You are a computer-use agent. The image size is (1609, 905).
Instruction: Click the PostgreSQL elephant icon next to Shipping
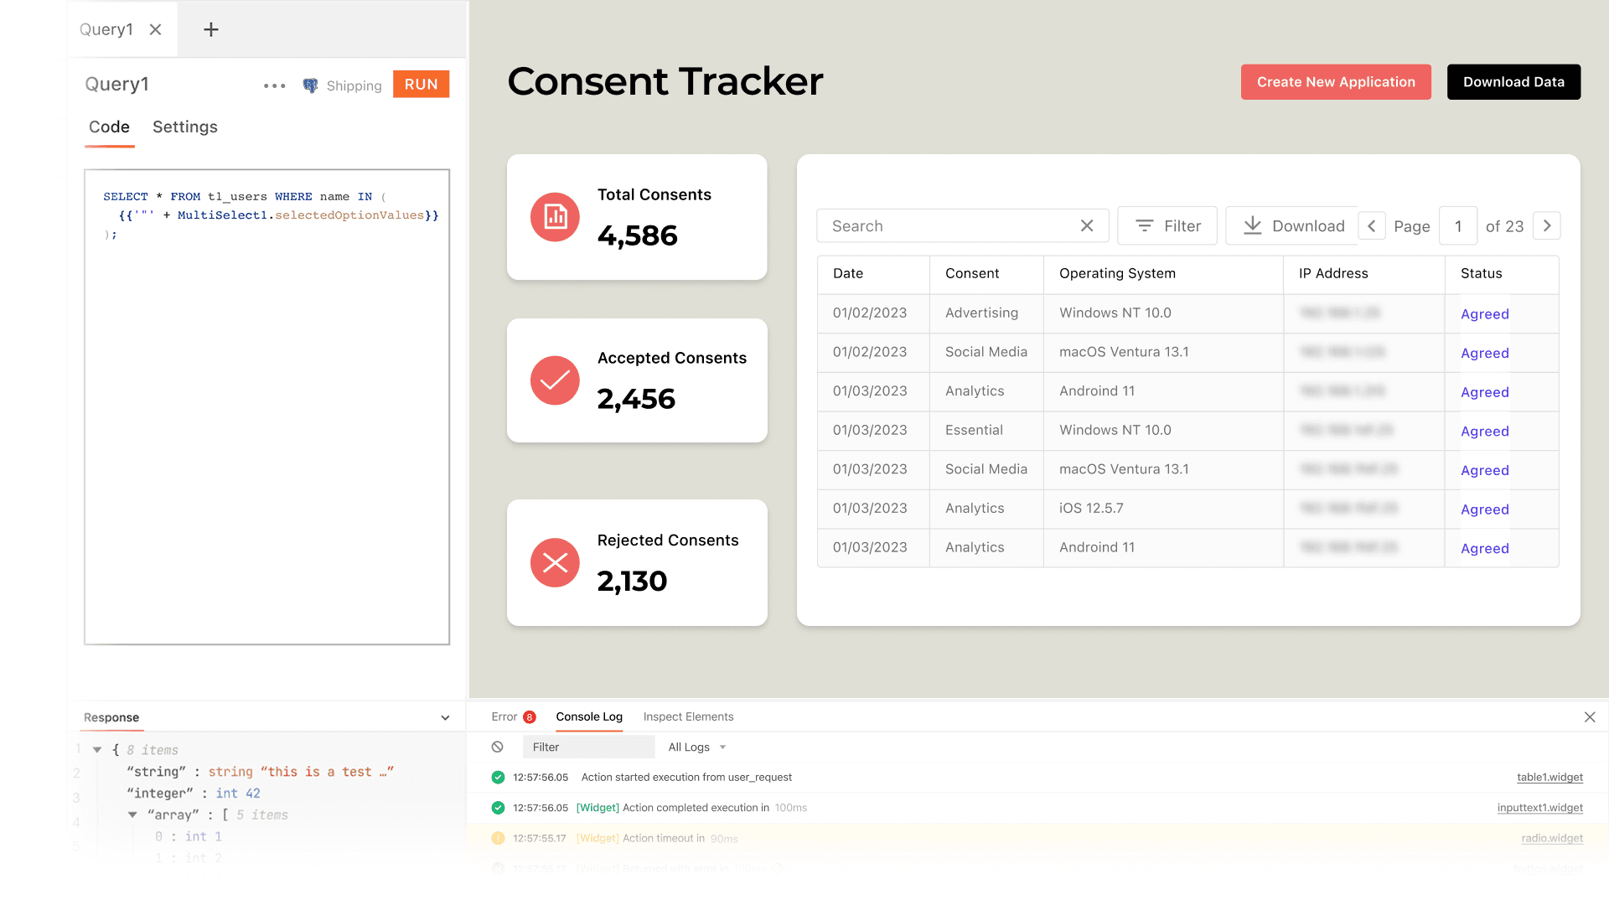pyautogui.click(x=309, y=85)
